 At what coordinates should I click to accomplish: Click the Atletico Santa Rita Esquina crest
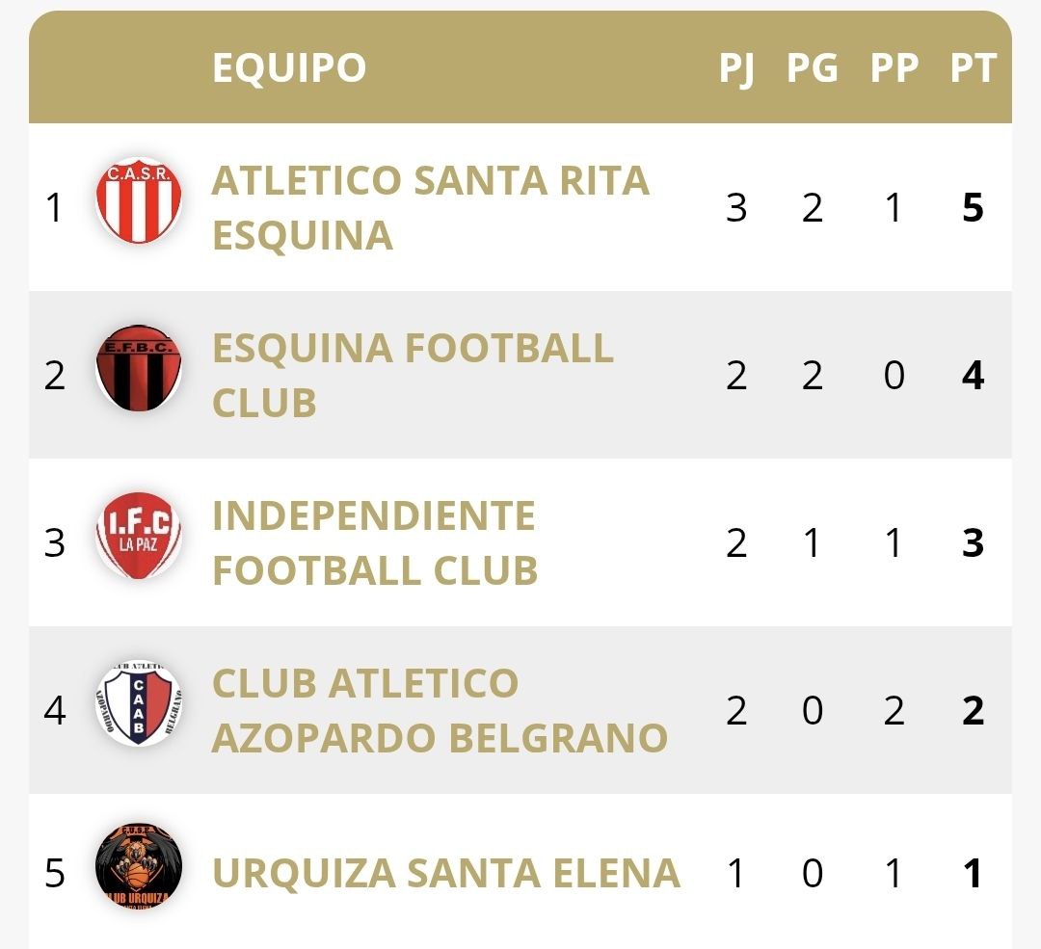click(x=139, y=200)
